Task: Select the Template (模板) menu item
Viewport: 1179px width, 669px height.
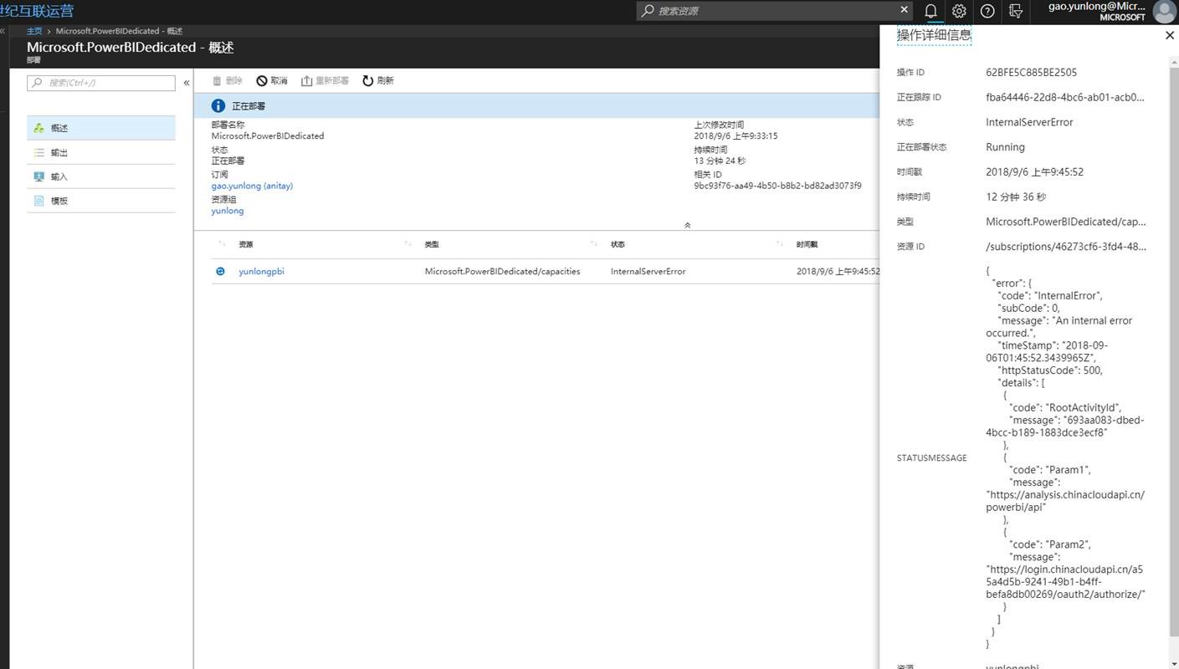Action: 101,202
